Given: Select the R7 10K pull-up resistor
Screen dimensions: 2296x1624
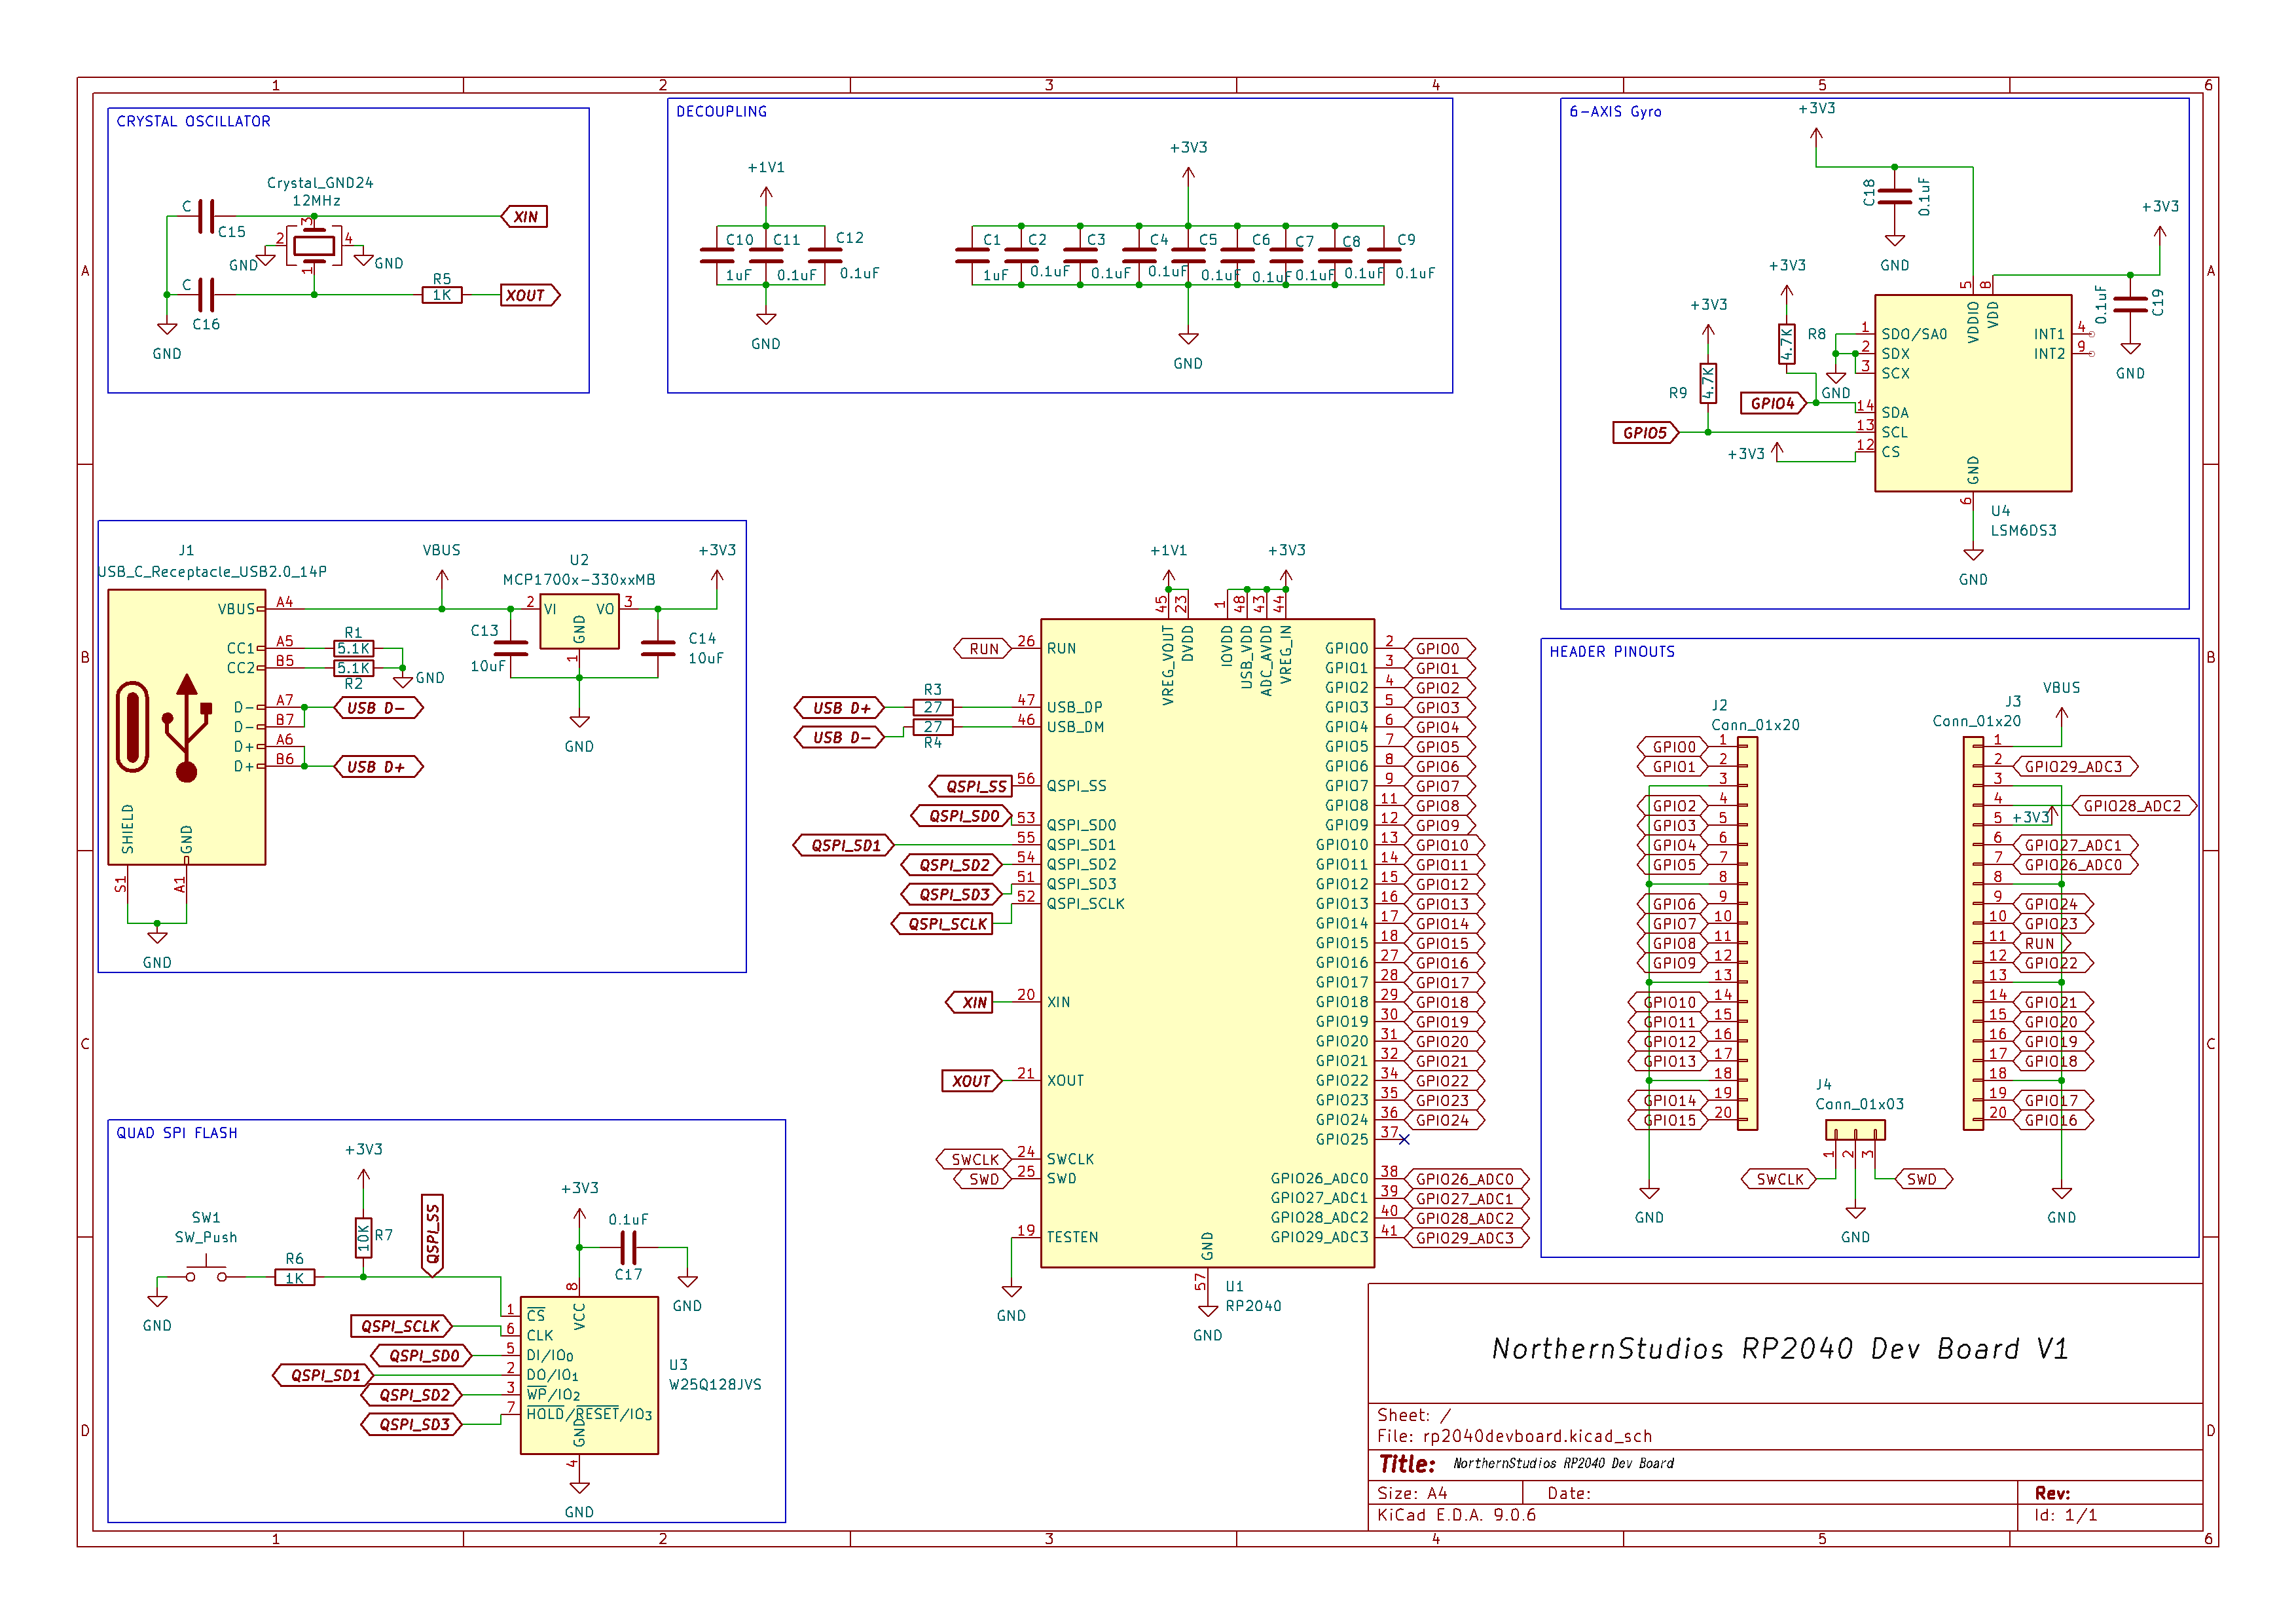Looking at the screenshot, I should pyautogui.click(x=363, y=1237).
